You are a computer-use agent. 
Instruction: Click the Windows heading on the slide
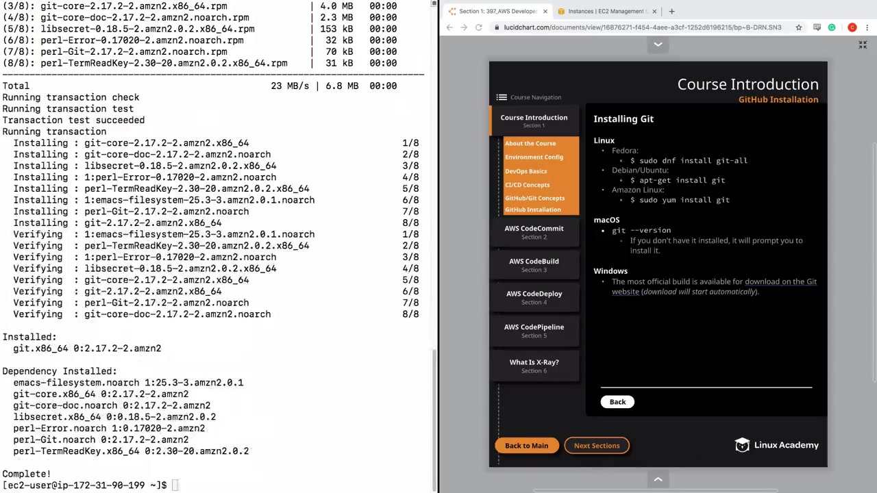click(610, 271)
